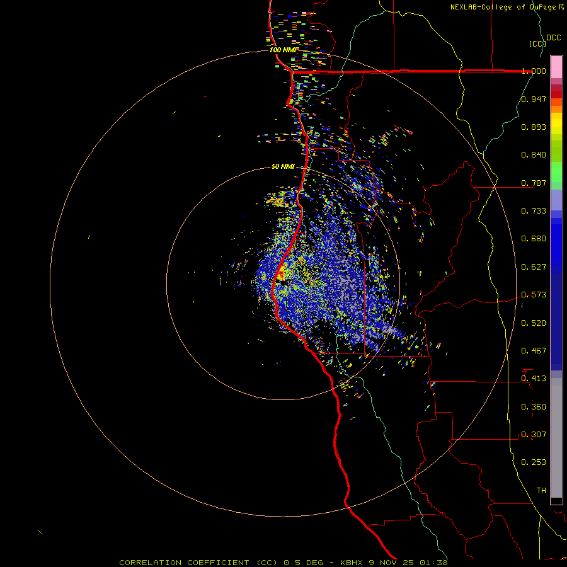Pick the dark navy color bar segment
This screenshot has height=567, width=567.
[556, 319]
